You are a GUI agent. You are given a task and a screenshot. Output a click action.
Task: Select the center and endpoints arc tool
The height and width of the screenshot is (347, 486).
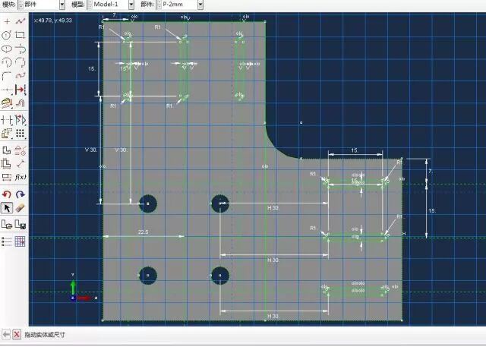(7, 62)
